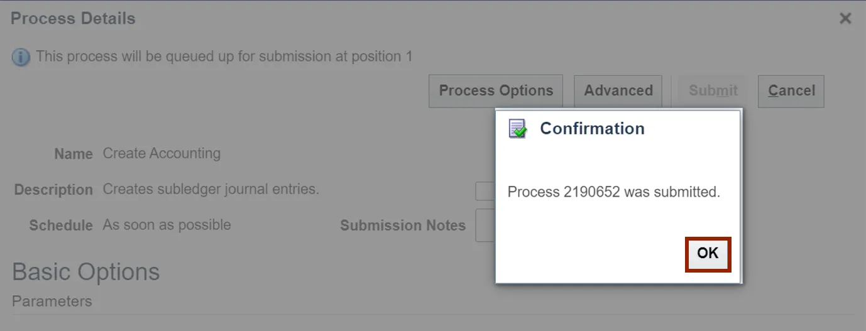Click 'Creates subledger journal entries' description text
This screenshot has height=331, width=866.
point(211,189)
